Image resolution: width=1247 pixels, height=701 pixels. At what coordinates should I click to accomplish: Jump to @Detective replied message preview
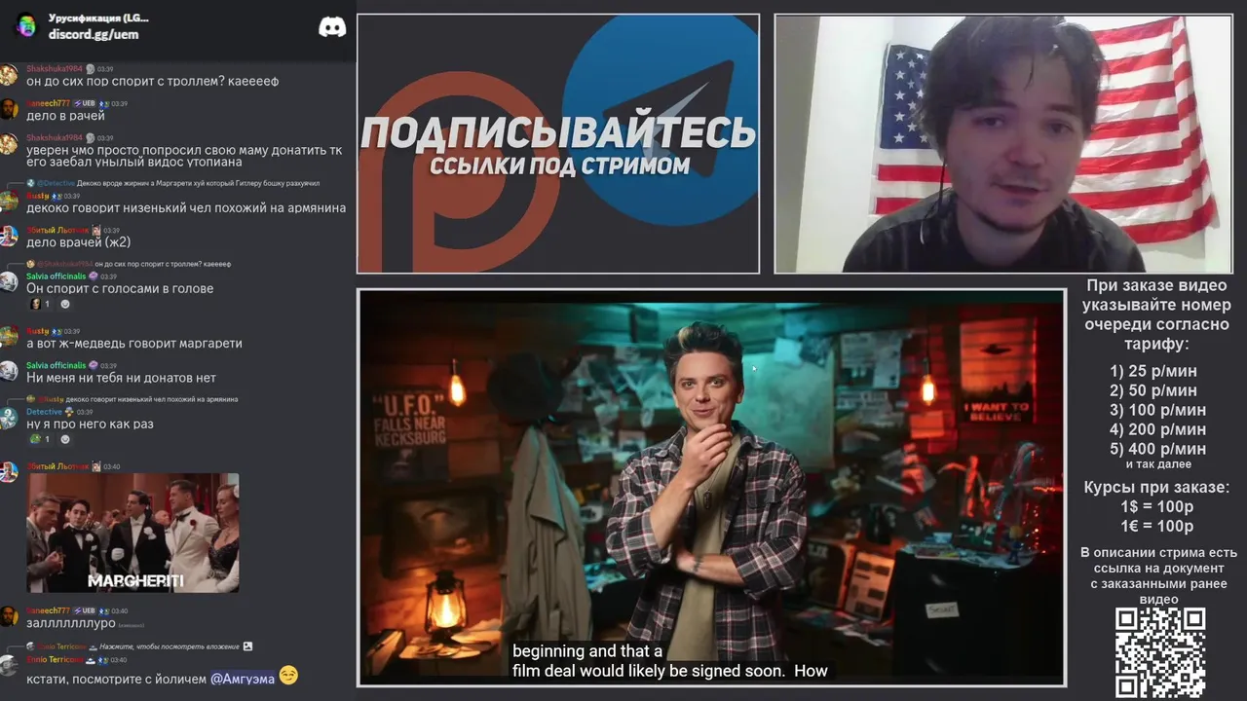(x=173, y=183)
